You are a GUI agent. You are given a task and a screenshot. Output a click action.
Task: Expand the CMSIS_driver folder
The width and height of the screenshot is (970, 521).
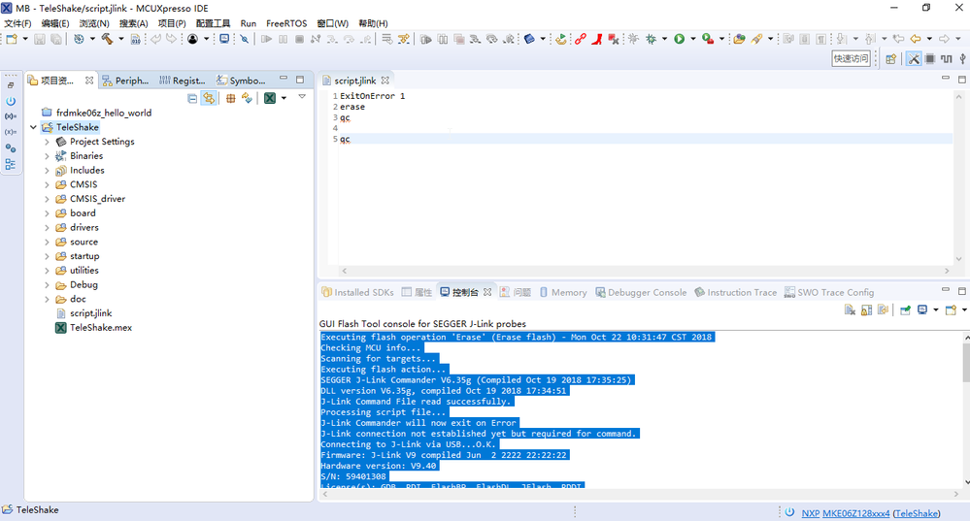coord(47,199)
